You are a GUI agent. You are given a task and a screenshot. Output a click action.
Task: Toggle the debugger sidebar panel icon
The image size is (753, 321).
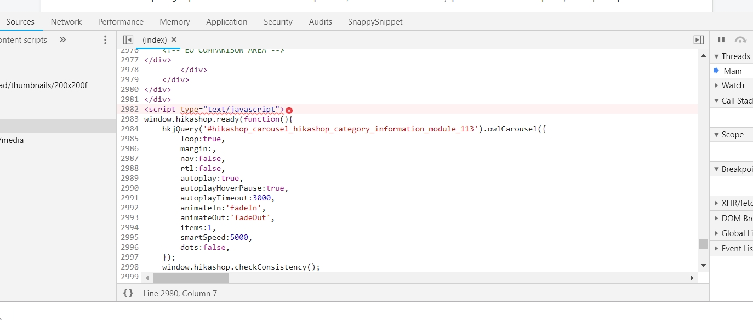[x=698, y=39]
